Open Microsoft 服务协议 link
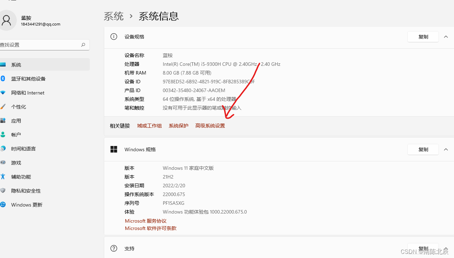The width and height of the screenshot is (454, 258). 146,221
